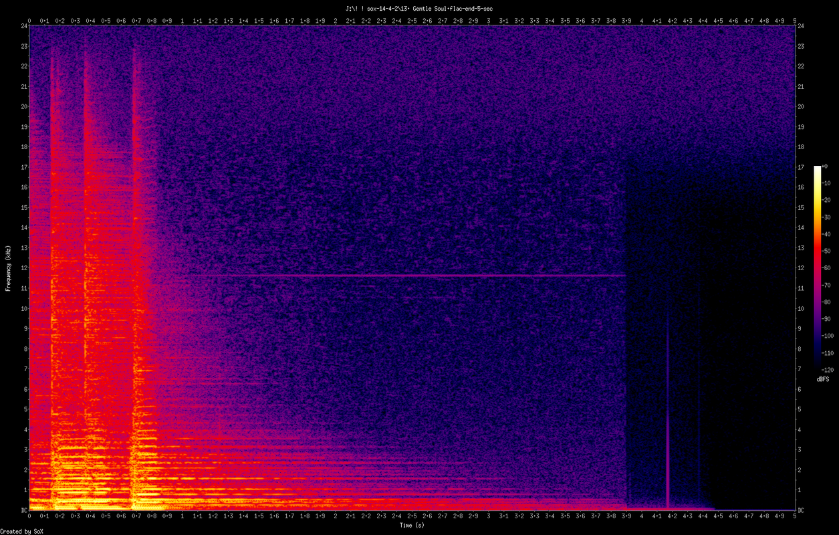This screenshot has height=535, width=839.
Task: Click the white top end of the dBFS color bar
Action: [817, 169]
